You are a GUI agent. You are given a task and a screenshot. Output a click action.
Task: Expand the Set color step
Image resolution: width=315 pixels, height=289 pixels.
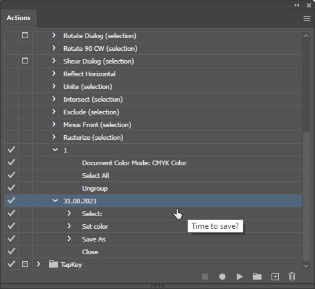(x=69, y=226)
